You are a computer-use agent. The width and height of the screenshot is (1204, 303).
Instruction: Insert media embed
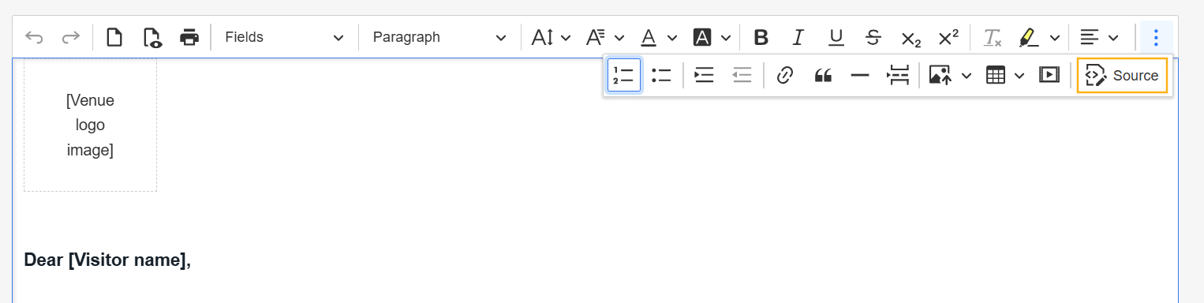point(1049,75)
